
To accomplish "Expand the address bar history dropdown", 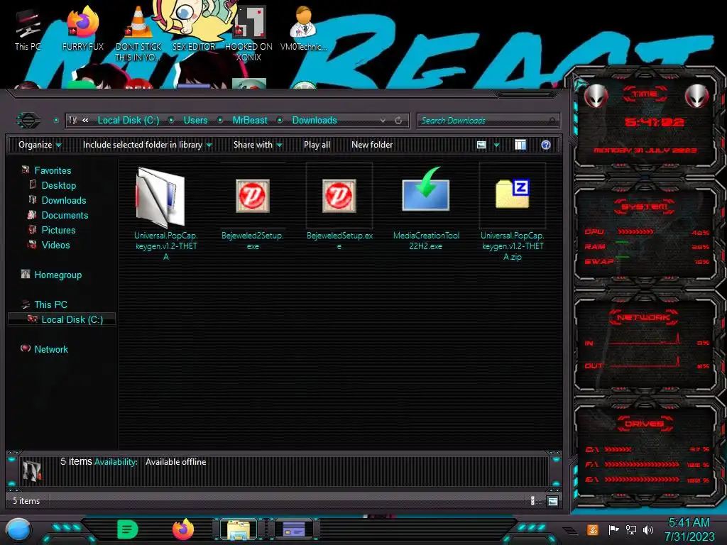I will tap(383, 121).
